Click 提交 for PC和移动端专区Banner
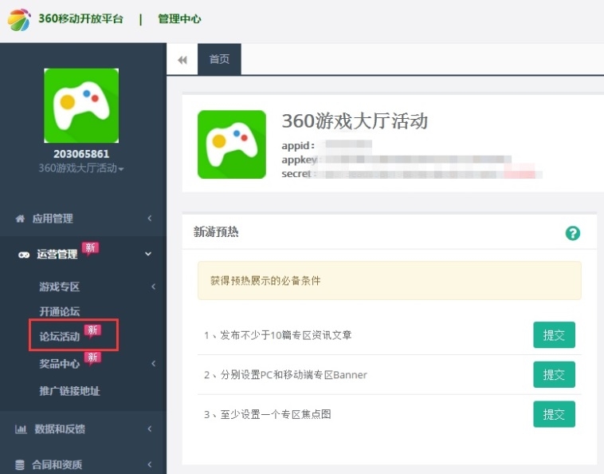Image resolution: width=604 pixels, height=474 pixels. point(554,374)
